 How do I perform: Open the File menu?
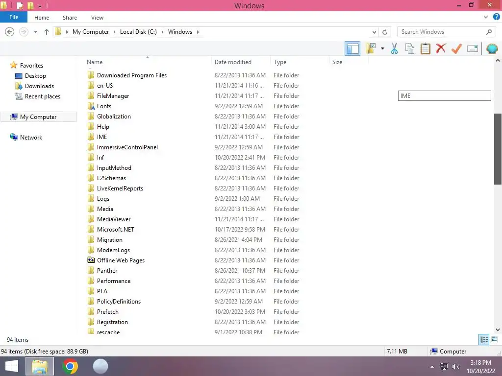click(x=14, y=17)
